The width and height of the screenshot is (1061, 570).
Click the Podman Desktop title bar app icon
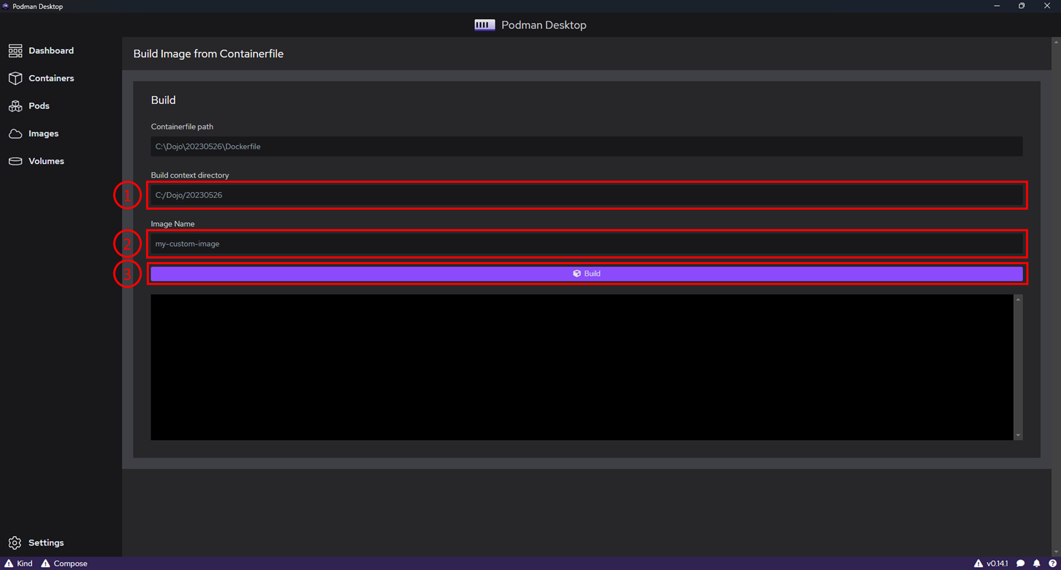coord(6,6)
